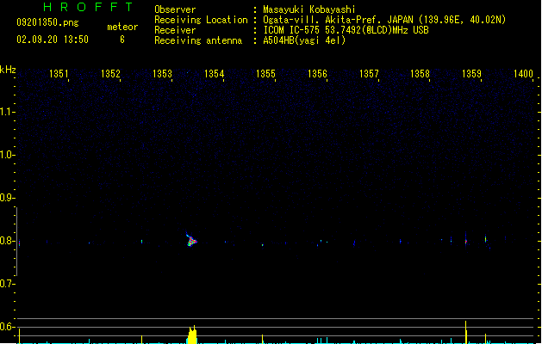Click the 'Receiving Location' label
This screenshot has height=344, width=542.
click(201, 20)
